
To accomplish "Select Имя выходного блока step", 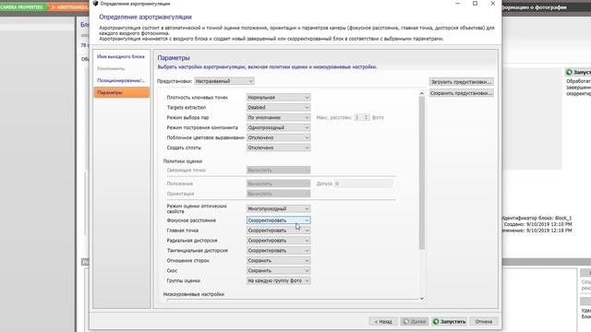I will [121, 56].
